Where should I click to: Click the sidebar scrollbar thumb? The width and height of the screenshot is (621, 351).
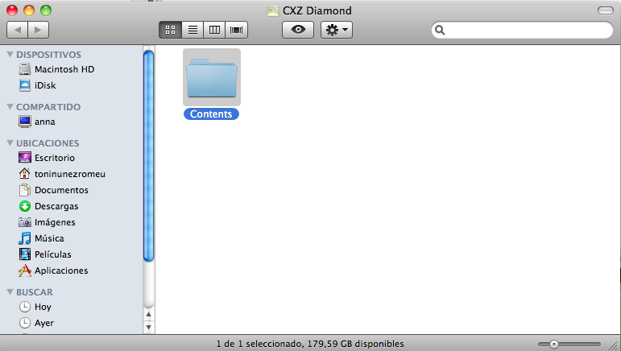[x=148, y=156]
